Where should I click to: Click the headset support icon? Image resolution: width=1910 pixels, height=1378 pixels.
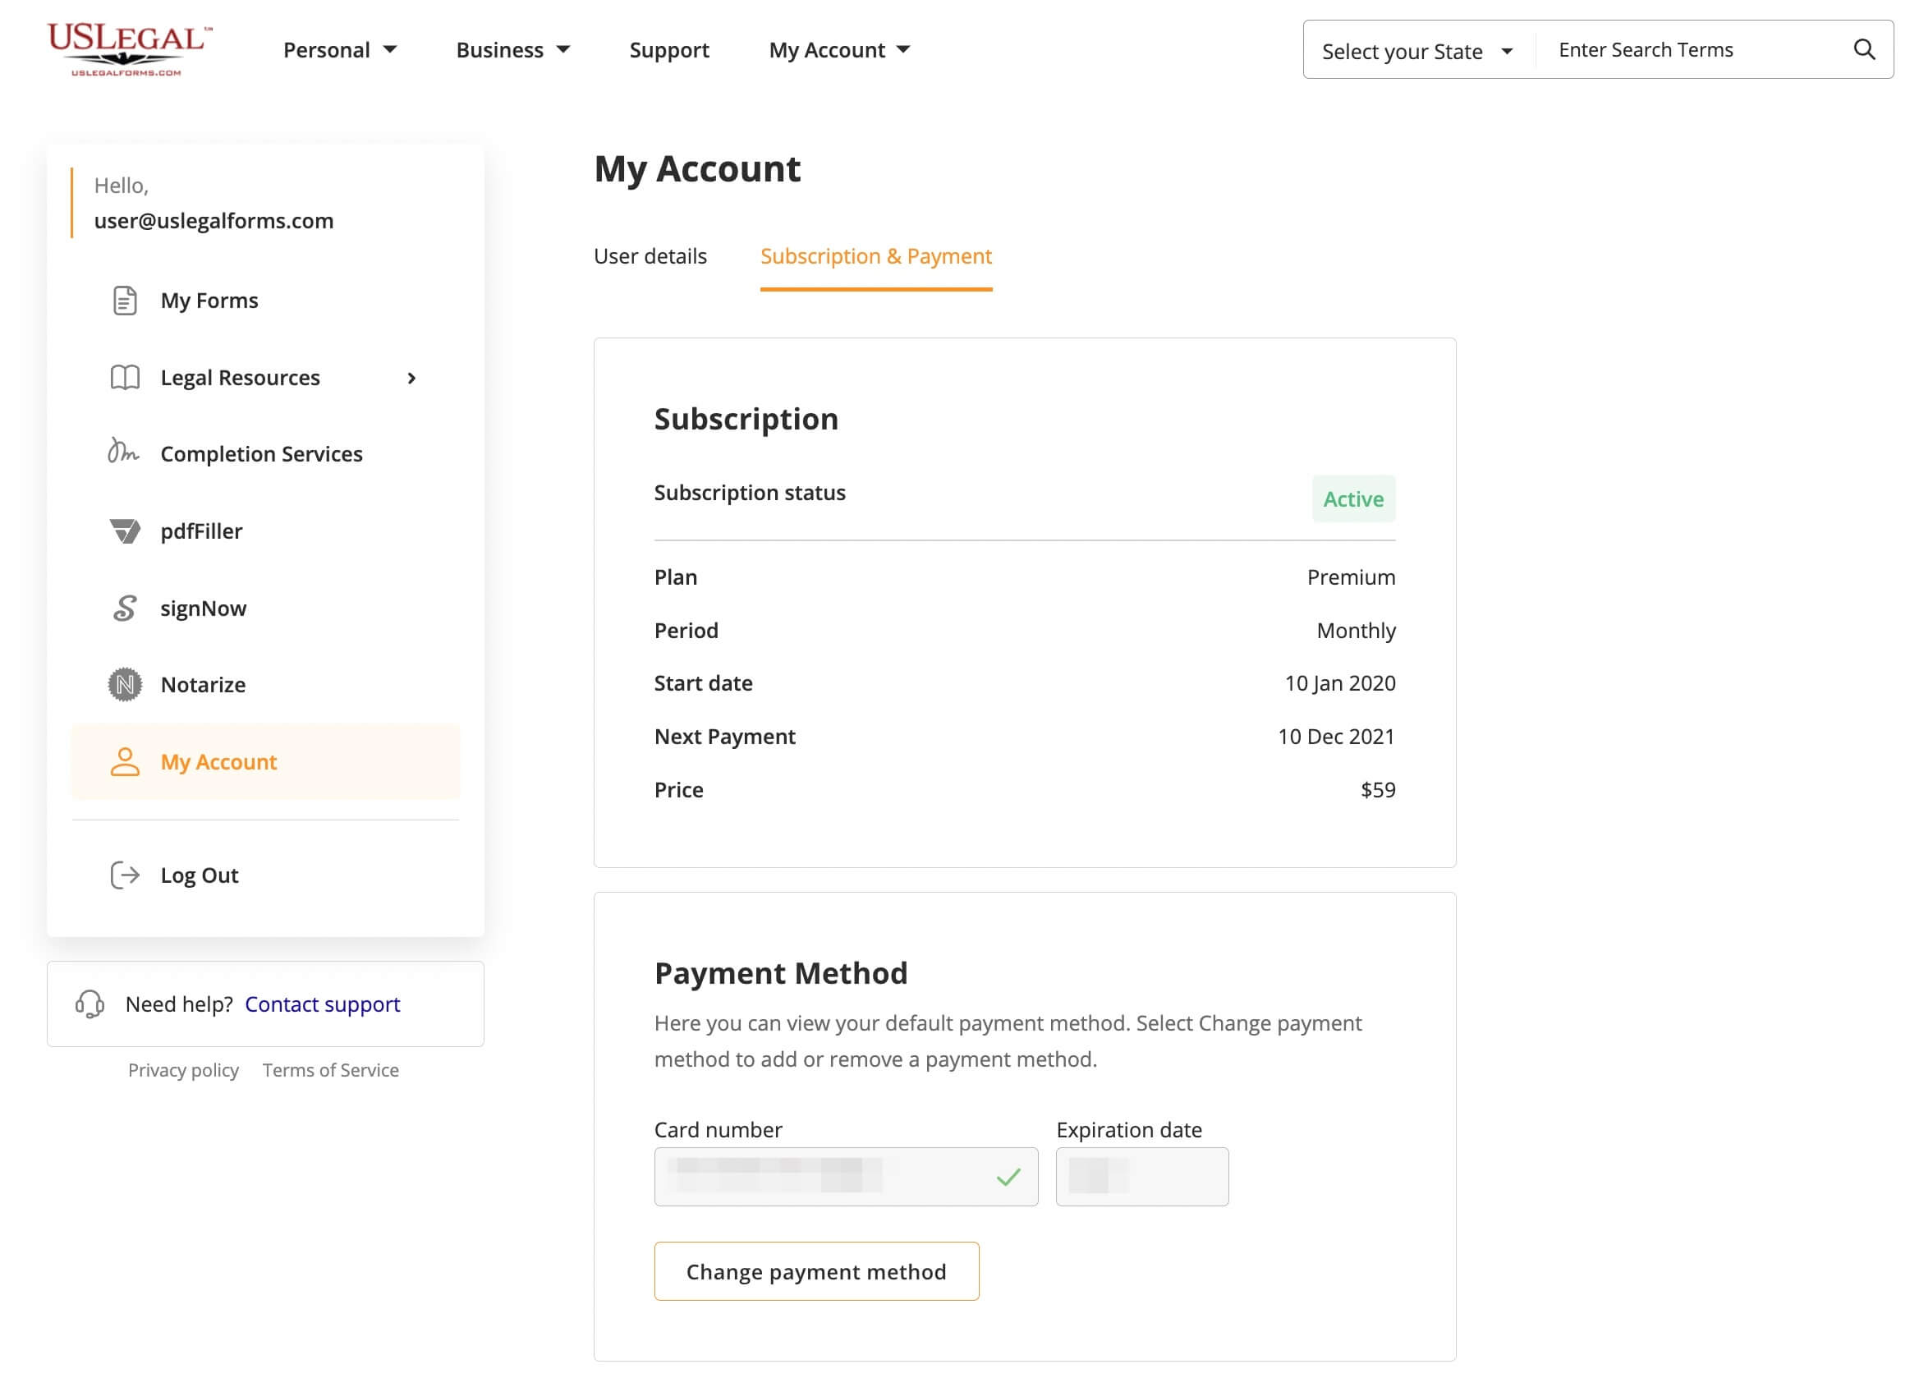click(x=90, y=1004)
